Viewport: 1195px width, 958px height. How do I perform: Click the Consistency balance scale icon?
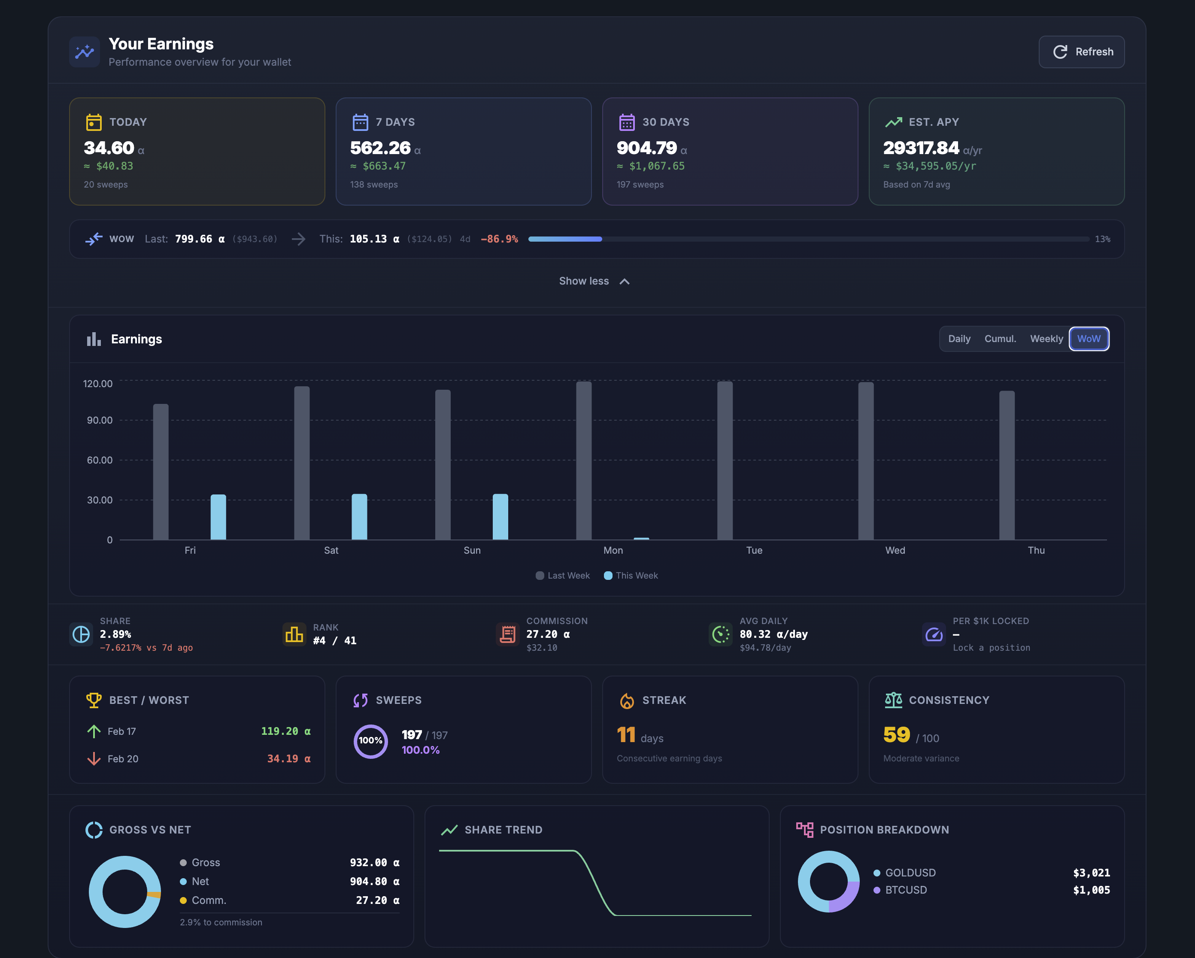click(893, 700)
